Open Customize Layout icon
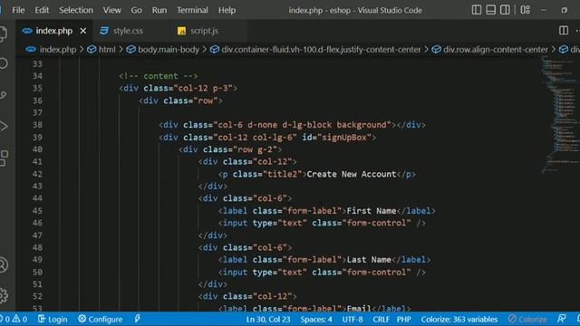 point(525,10)
